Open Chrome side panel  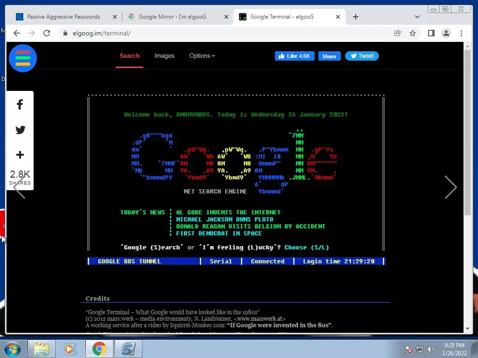click(x=431, y=33)
